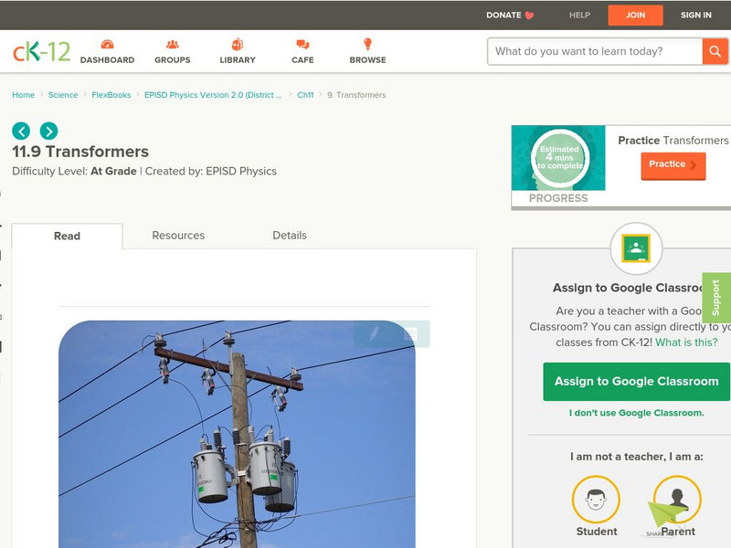Open the Home breadcrumb link
This screenshot has width=731, height=548.
(24, 95)
